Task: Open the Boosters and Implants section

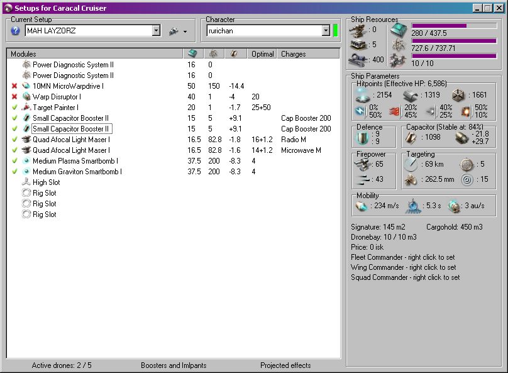Action: point(174,365)
